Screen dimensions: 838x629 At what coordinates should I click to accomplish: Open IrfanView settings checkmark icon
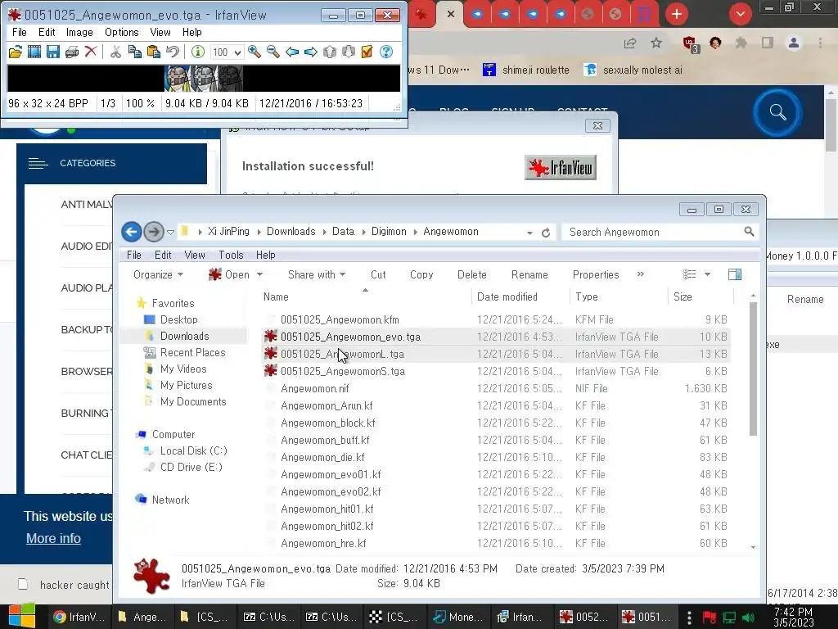tap(367, 52)
